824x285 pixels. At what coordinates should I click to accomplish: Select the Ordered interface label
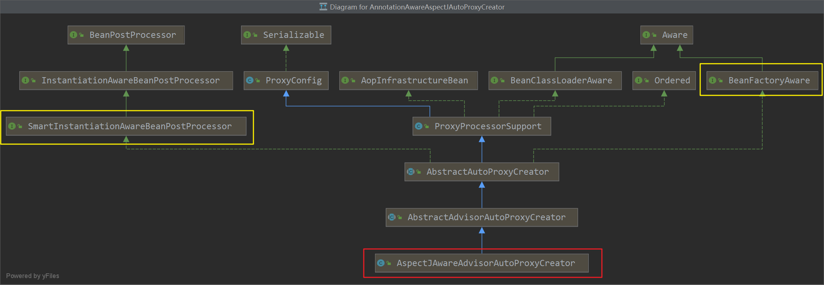point(672,80)
